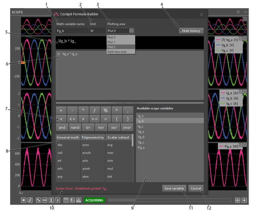
Task: Close the Pg_a legend box
Action: point(245,145)
